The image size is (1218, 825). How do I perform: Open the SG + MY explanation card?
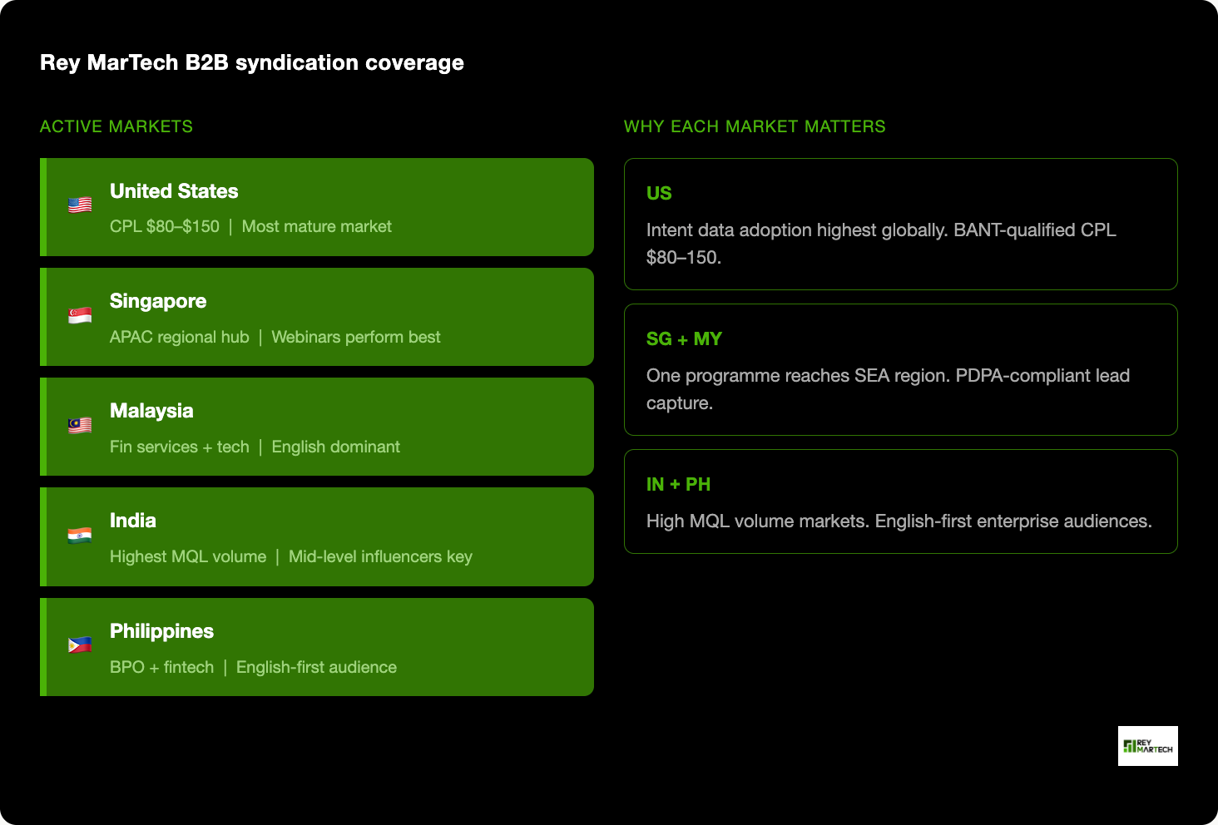point(901,369)
